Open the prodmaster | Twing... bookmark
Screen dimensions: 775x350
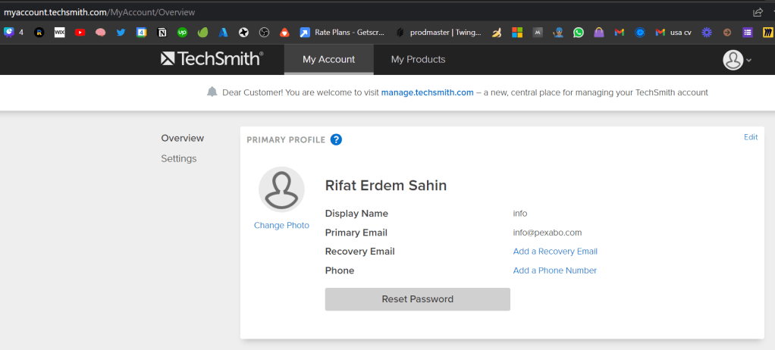(439, 33)
